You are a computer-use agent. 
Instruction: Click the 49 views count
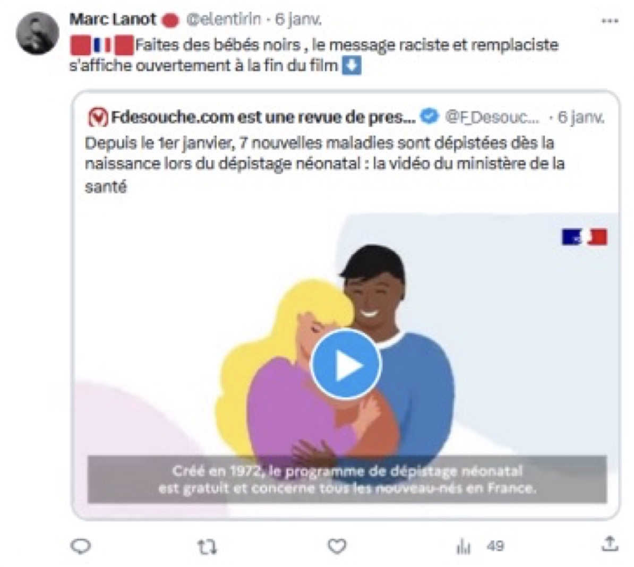coord(495,546)
